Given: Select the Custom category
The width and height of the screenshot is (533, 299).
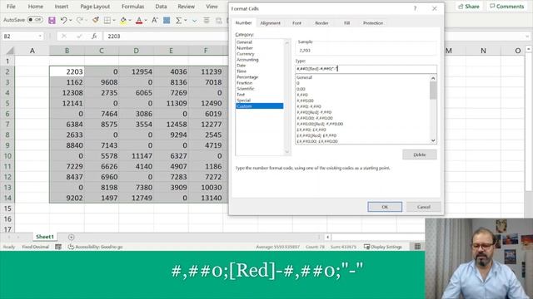Looking at the screenshot, I should 259,106.
